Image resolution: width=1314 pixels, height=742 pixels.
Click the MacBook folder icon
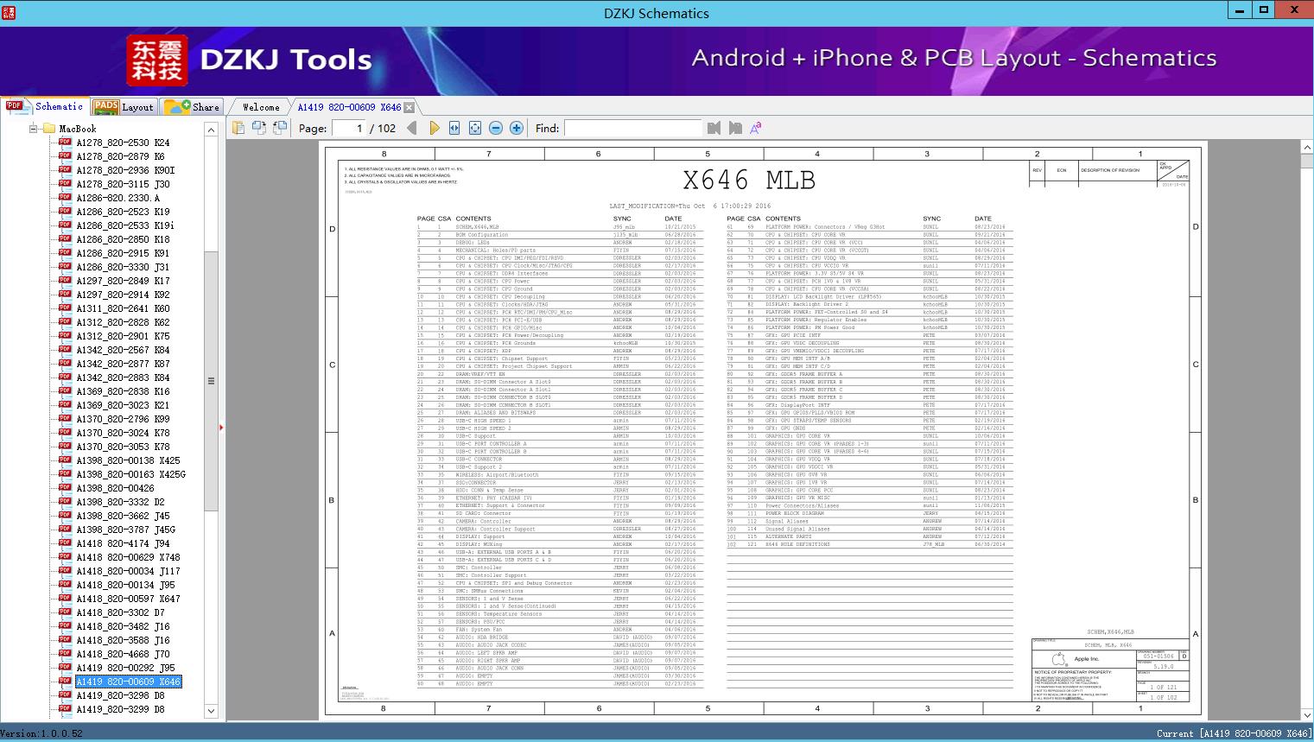point(48,128)
